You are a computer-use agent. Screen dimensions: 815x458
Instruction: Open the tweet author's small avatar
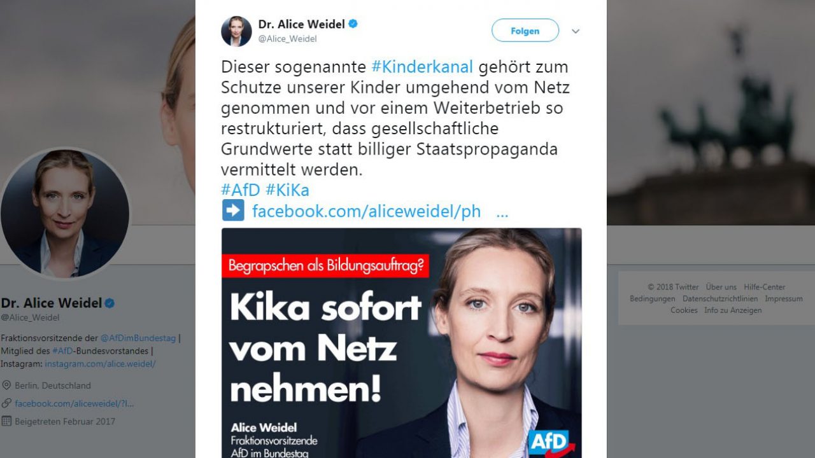point(236,31)
